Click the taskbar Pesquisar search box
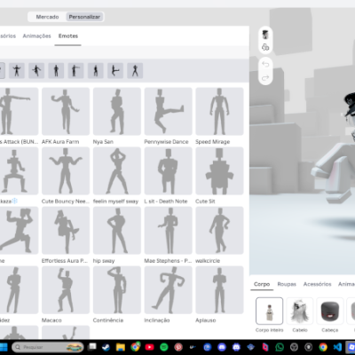The width and height of the screenshot is (355, 355). pyautogui.click(x=48, y=347)
